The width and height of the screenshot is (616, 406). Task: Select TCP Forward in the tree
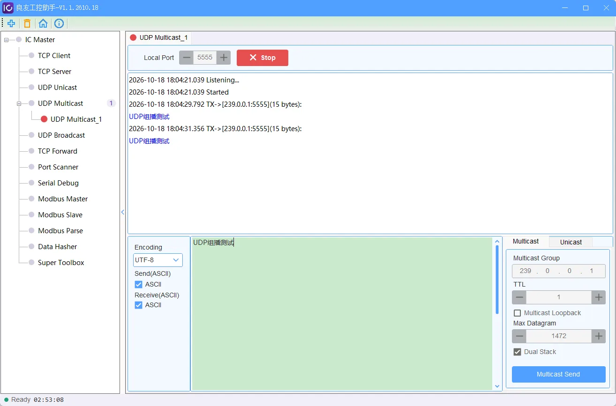pos(57,151)
